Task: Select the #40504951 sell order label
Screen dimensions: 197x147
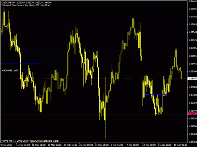Action: click(10, 71)
